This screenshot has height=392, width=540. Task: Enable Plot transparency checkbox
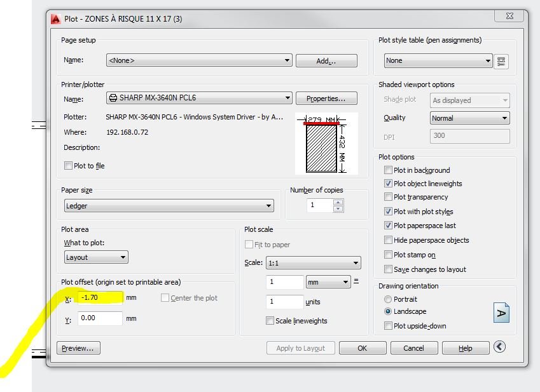(x=388, y=197)
